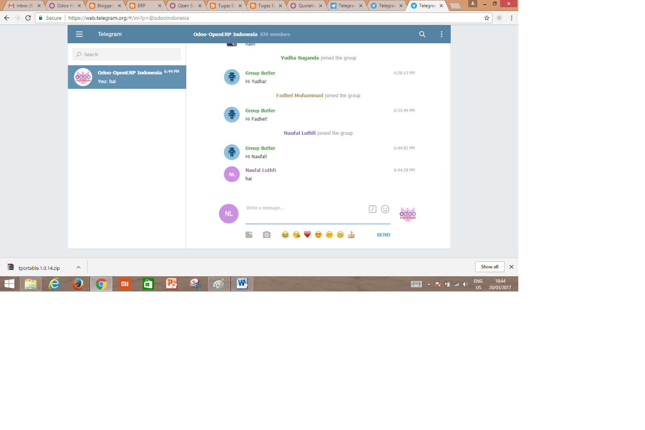Click the Odoo Indonesia group avatar beside composer
Screen dimensions: 645x430
[408, 214]
